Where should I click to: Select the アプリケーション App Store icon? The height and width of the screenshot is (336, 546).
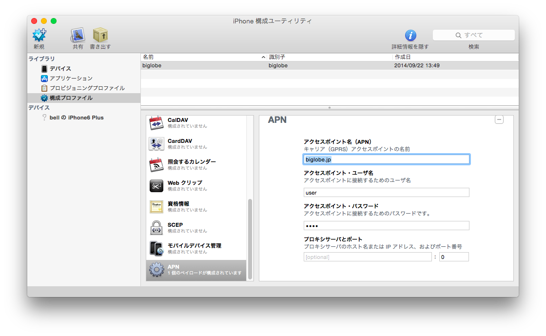pos(44,79)
